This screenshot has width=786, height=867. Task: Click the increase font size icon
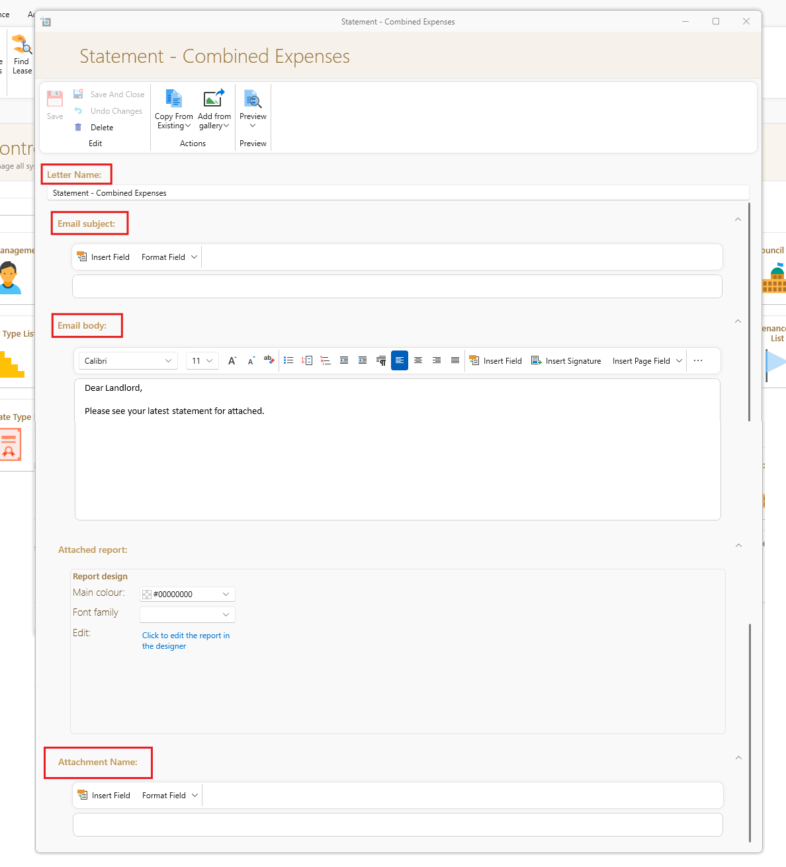tap(232, 361)
